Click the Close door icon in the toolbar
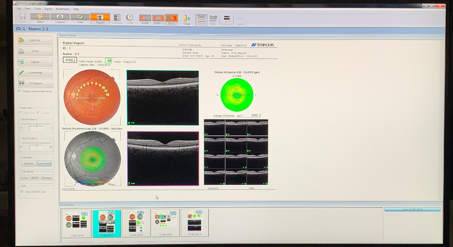 (x=187, y=20)
